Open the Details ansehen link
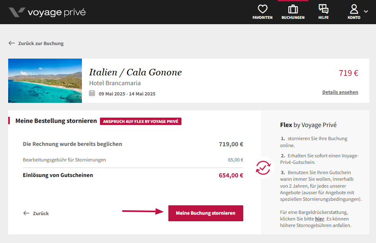This screenshot has height=243, width=376. point(340,92)
